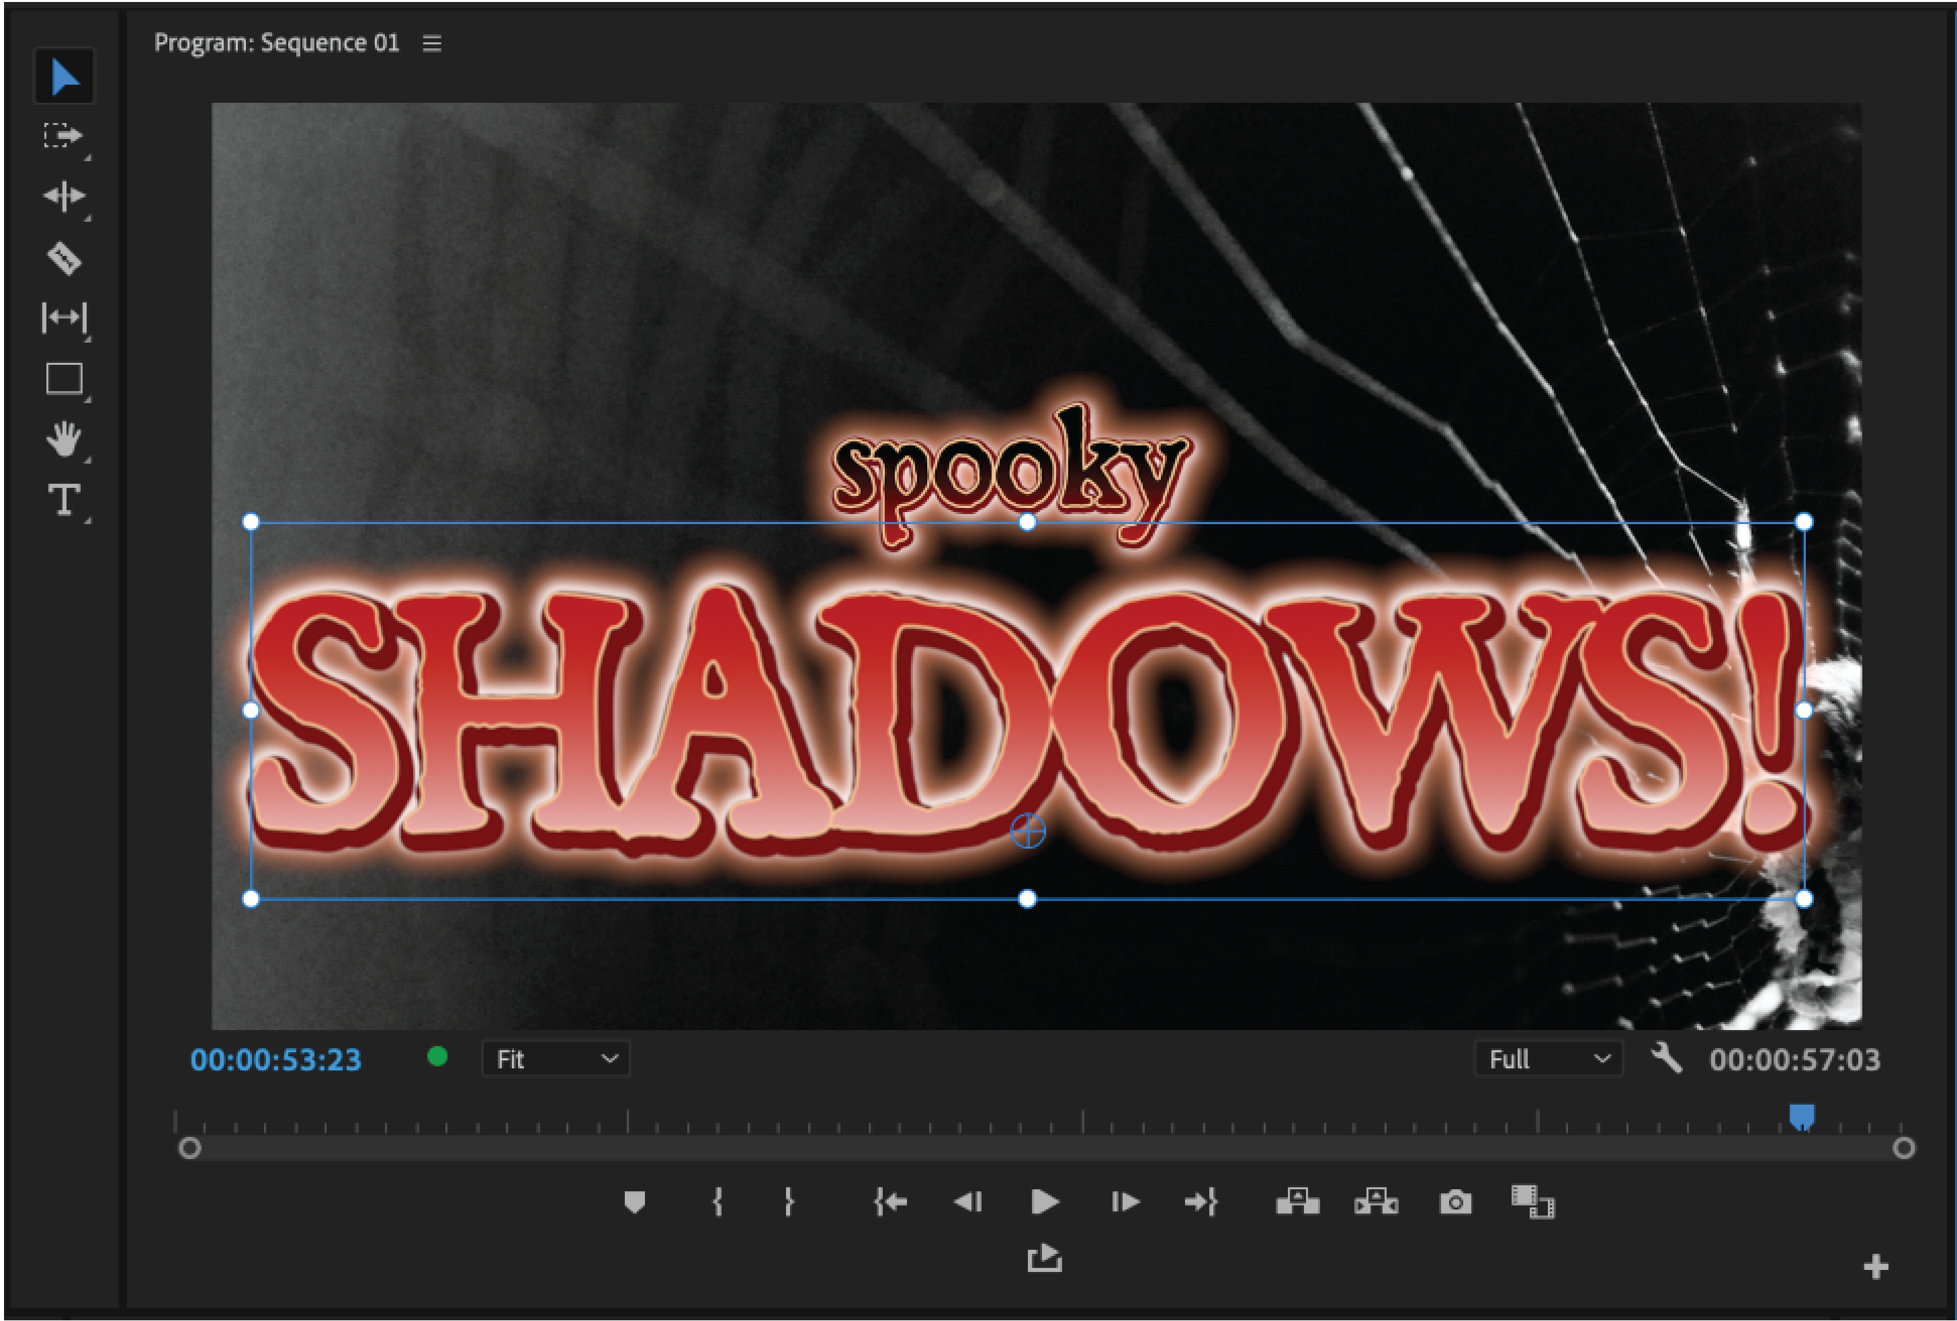This screenshot has height=1321, width=1957.
Task: Step back one frame
Action: [x=967, y=1201]
